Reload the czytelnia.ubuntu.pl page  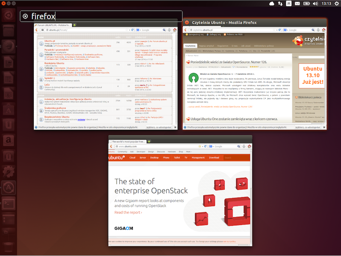(x=279, y=30)
